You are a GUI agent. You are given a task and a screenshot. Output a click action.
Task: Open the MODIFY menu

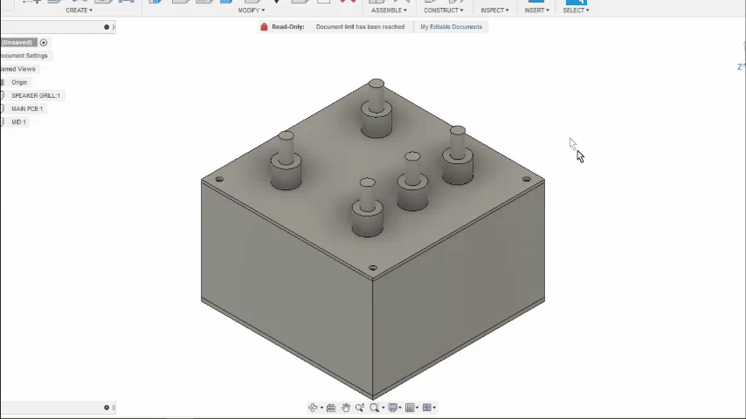(x=252, y=10)
